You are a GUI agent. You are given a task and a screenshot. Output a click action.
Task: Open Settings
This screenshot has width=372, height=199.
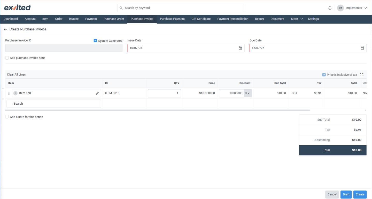pos(313,19)
